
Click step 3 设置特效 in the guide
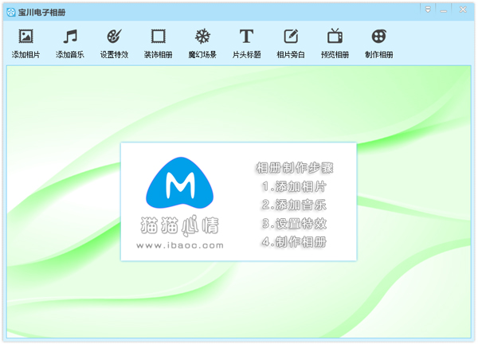[293, 224]
